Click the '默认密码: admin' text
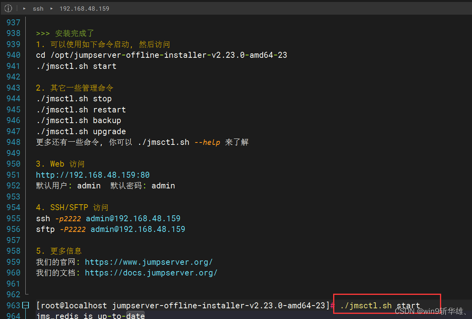Screen dimensions: 472x319 click(143, 186)
